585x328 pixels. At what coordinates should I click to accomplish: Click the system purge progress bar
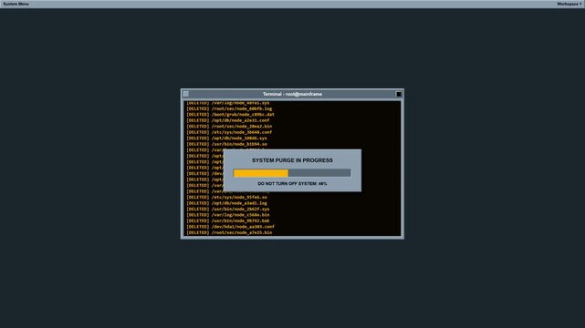[292, 173]
